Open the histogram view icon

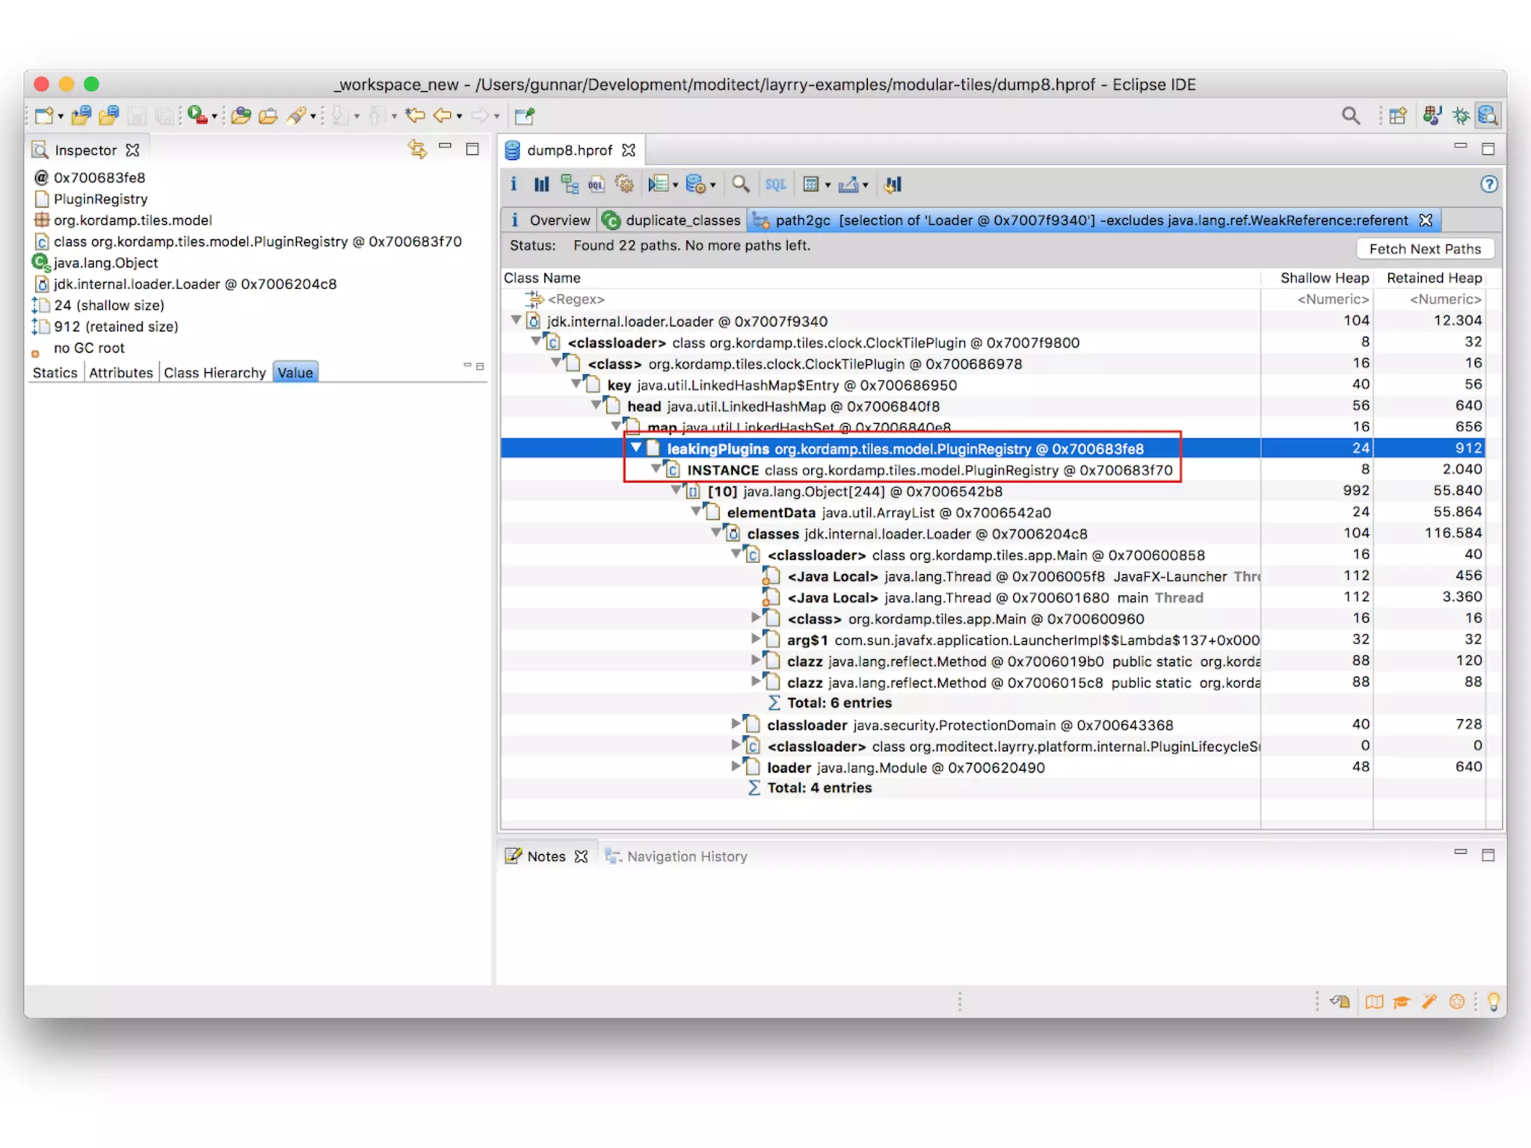[541, 185]
